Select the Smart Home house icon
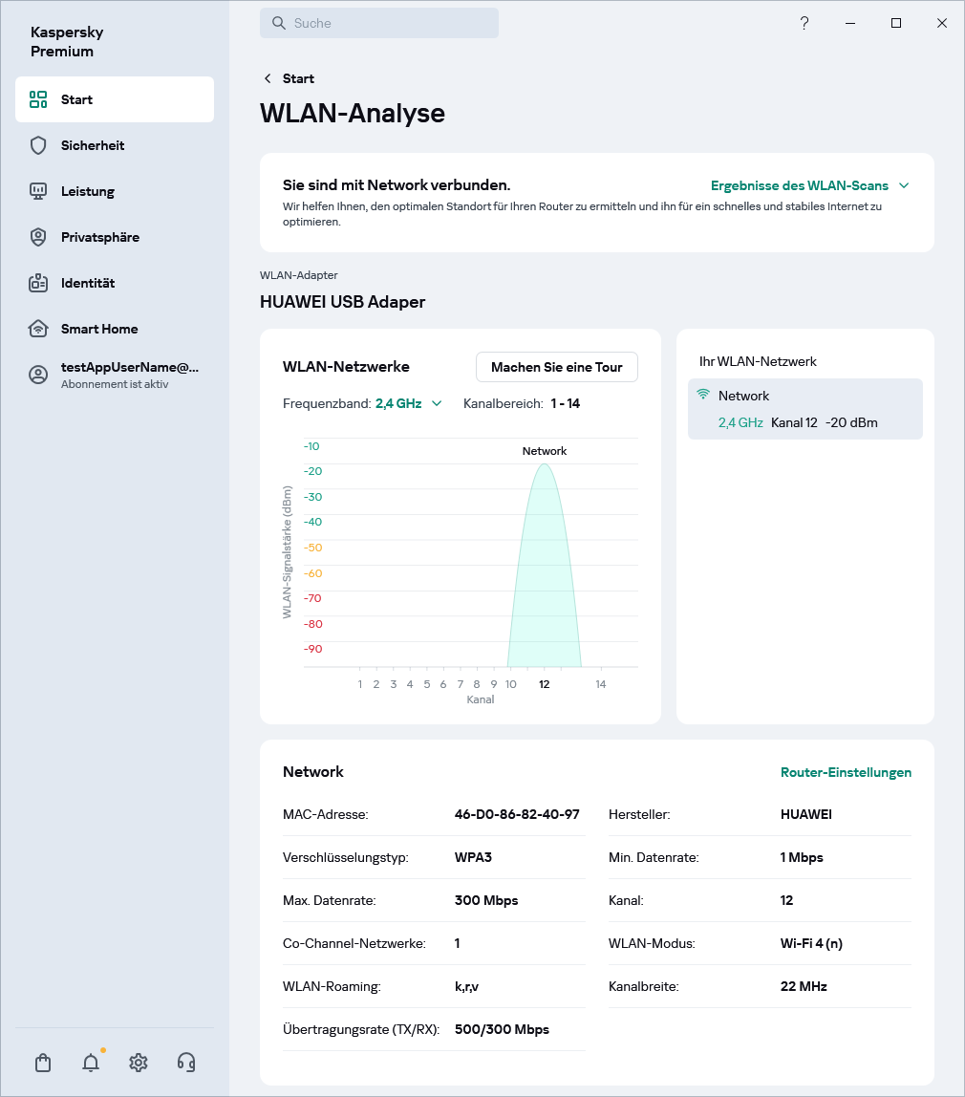Viewport: 965px width, 1097px height. (37, 329)
